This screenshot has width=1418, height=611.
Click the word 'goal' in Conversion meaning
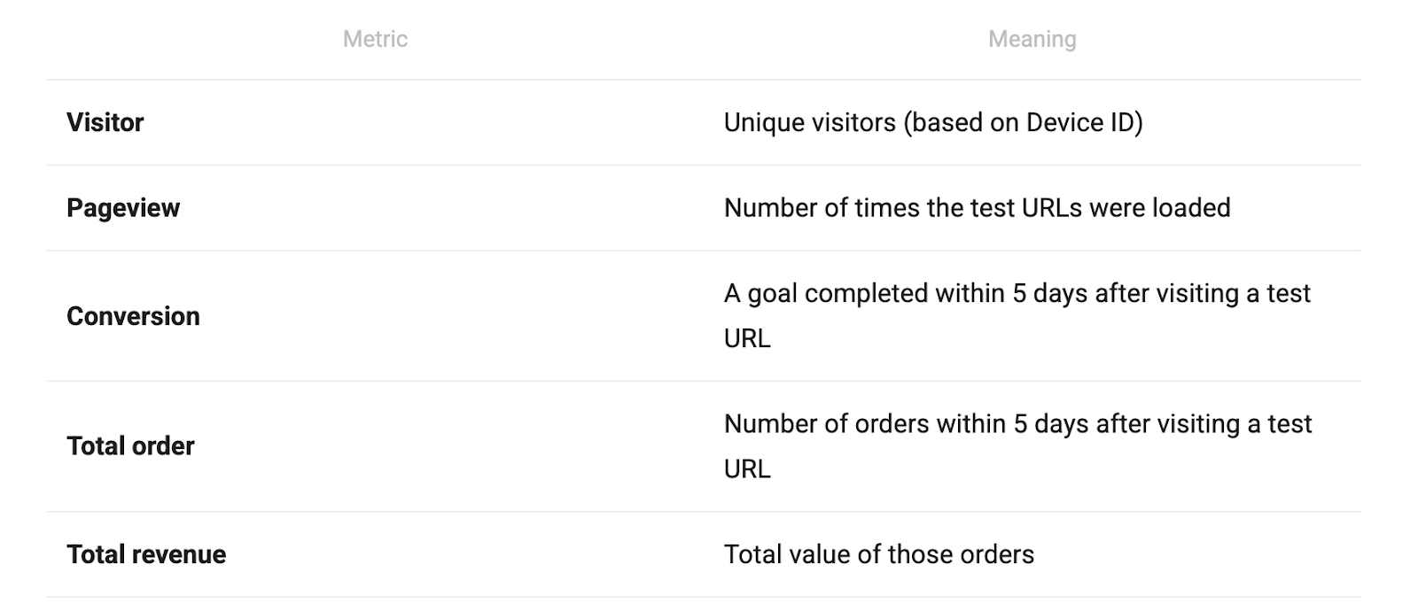[x=772, y=295]
